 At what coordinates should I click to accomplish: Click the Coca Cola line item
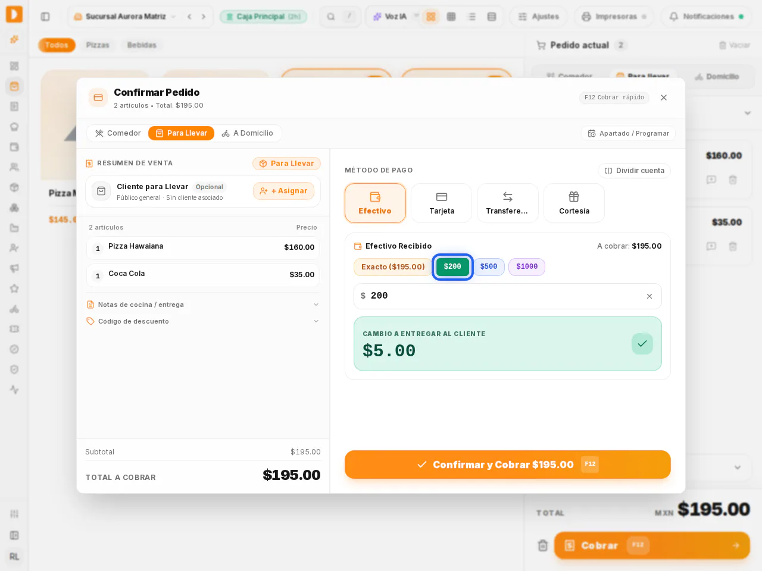click(203, 275)
